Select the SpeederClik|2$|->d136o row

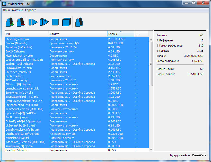(77, 113)
